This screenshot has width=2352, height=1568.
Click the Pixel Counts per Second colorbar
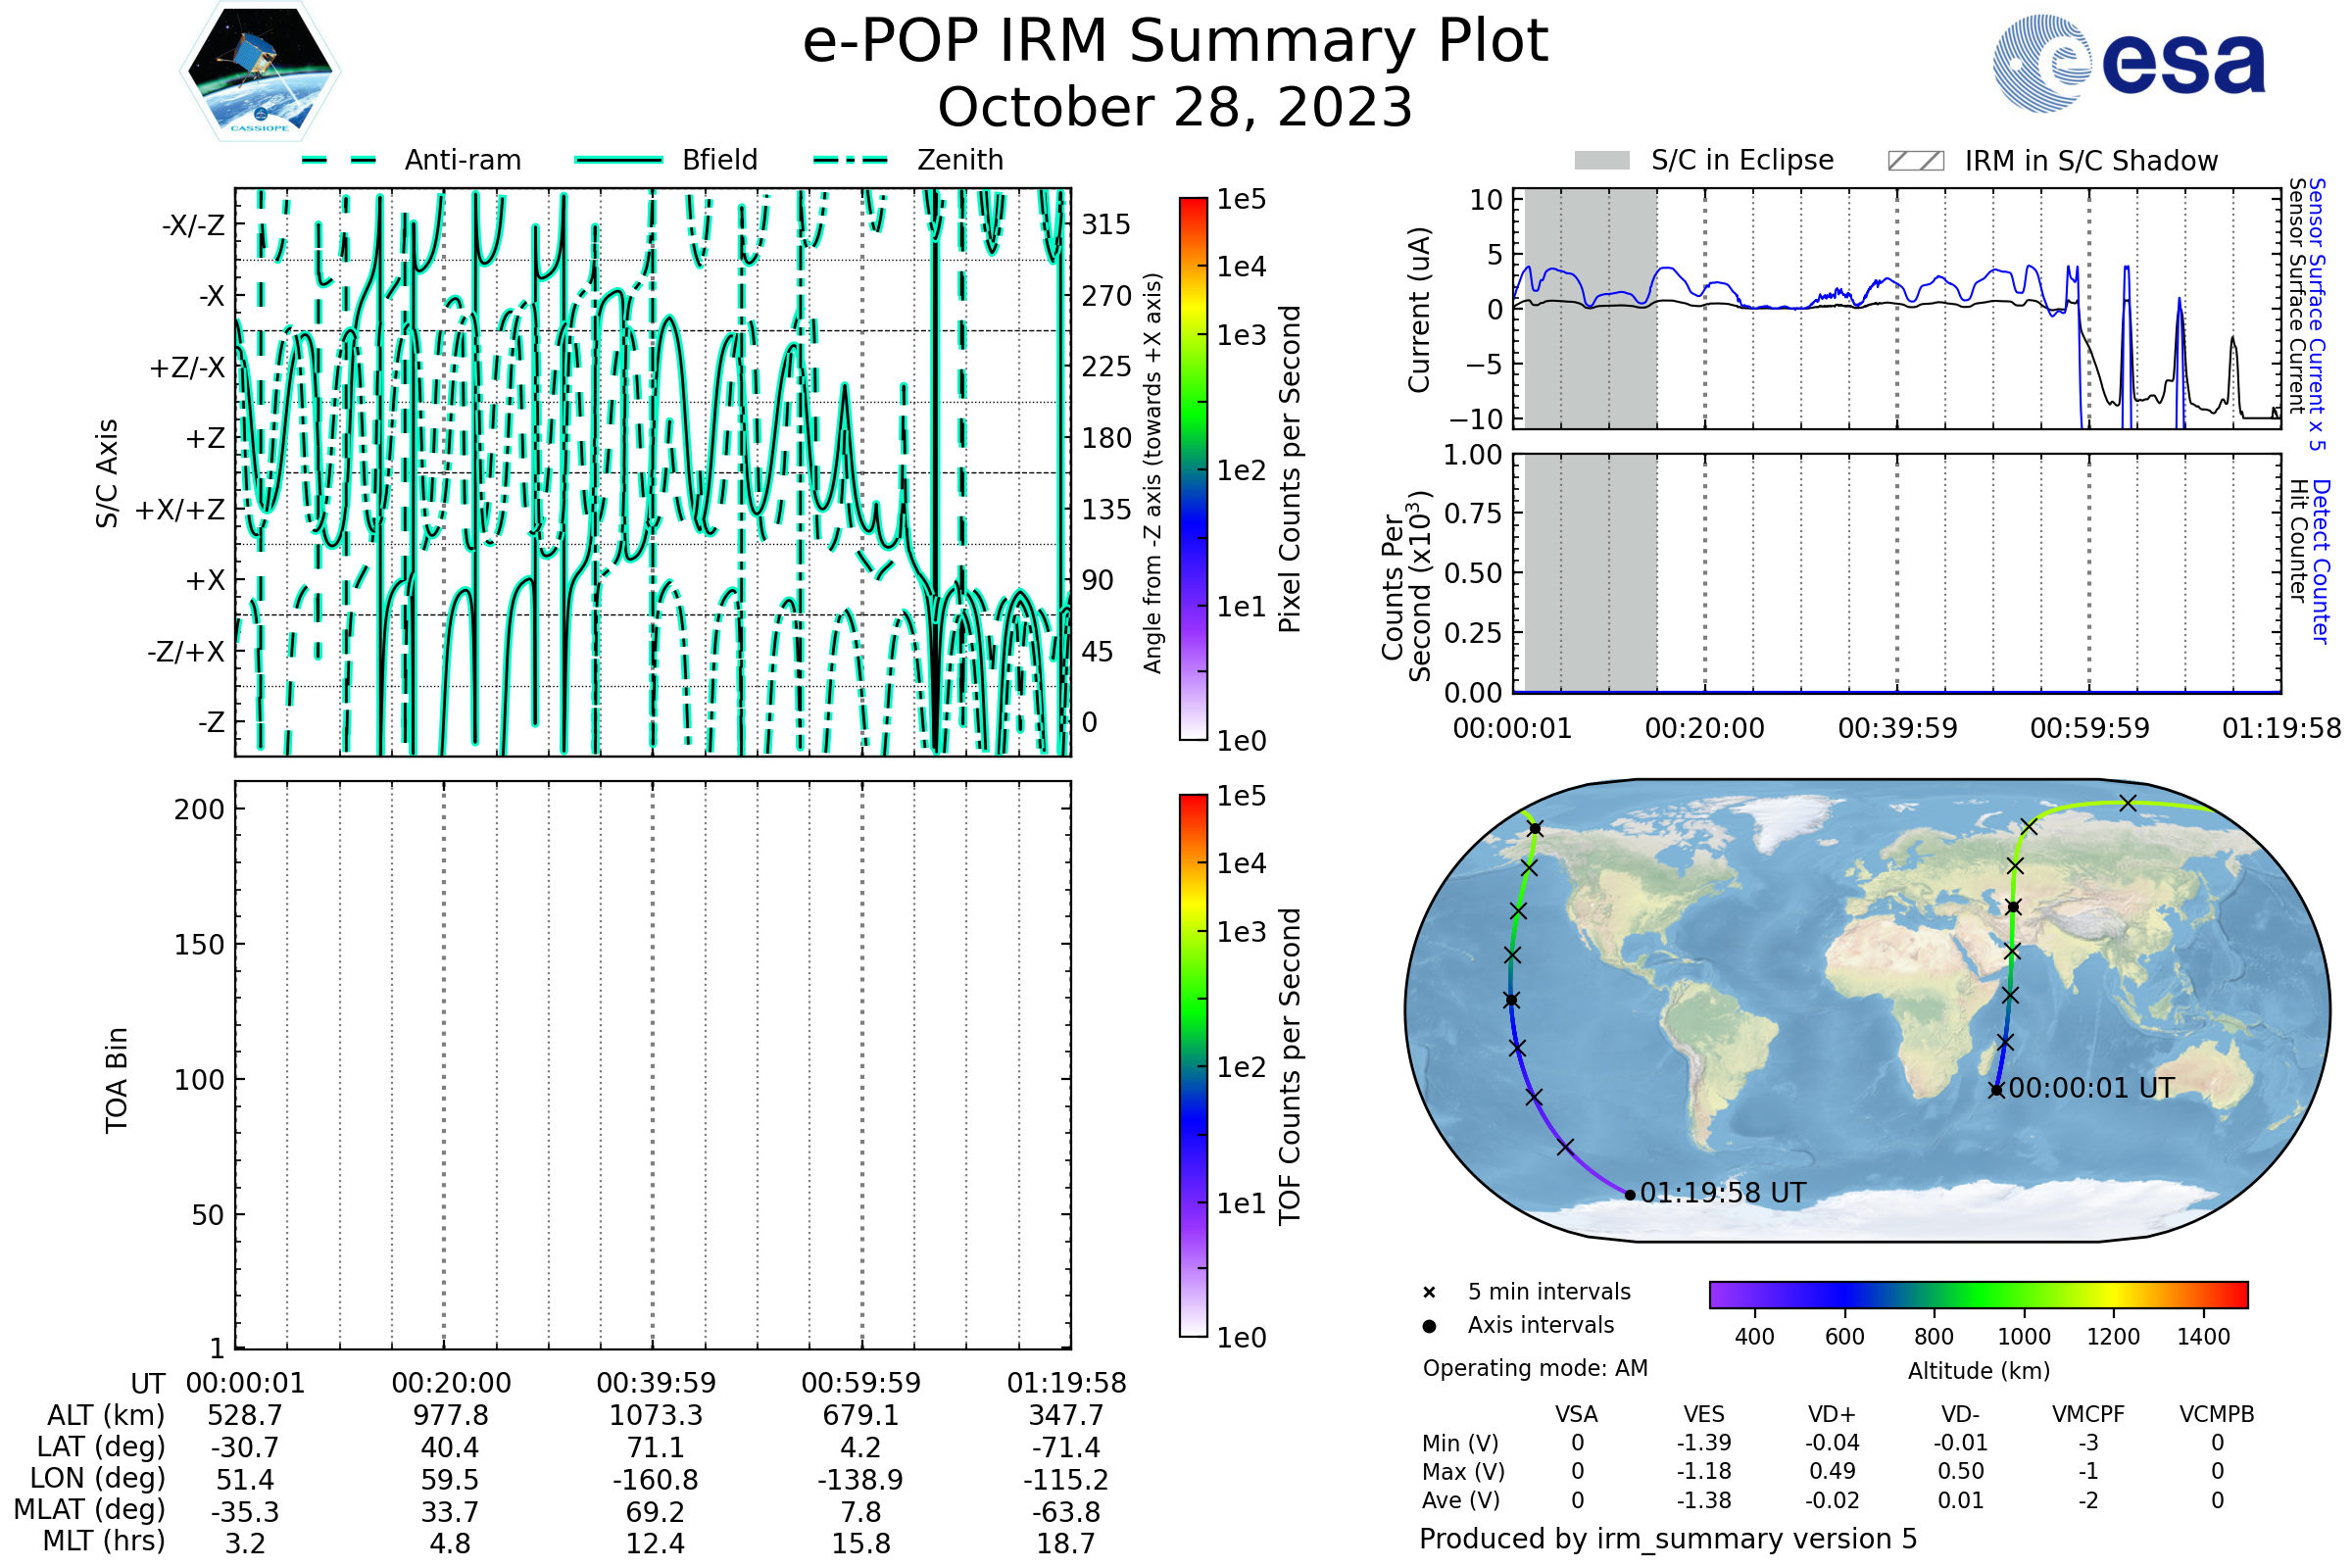[1193, 468]
